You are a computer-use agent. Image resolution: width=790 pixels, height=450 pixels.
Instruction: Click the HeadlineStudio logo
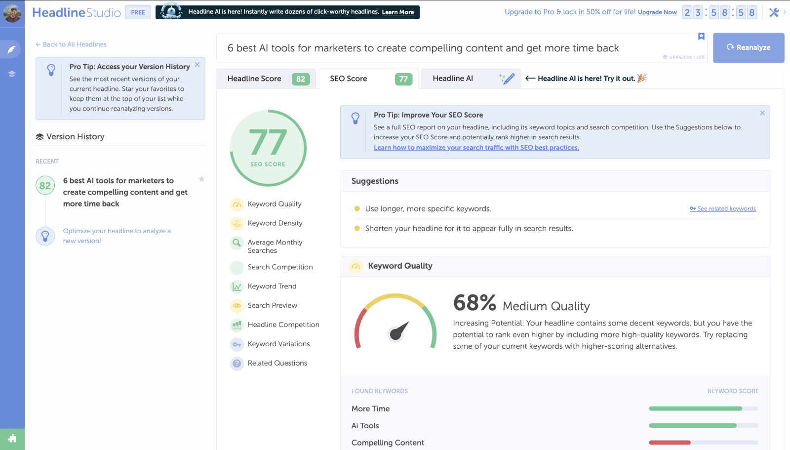77,12
